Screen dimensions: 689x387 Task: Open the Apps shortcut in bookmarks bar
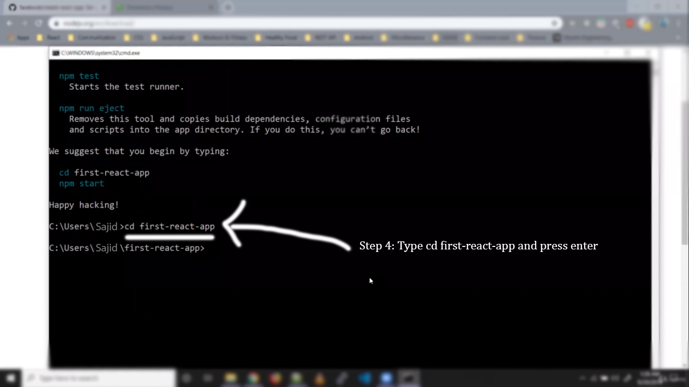(18, 37)
